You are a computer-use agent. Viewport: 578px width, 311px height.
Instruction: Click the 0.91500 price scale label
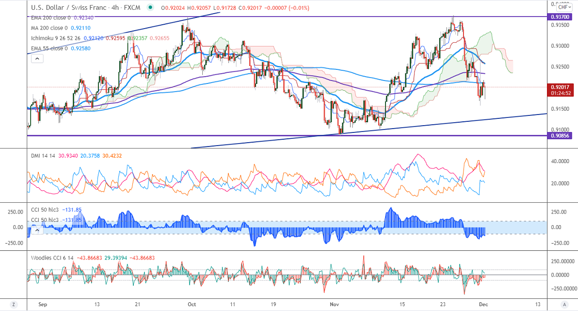click(560, 109)
